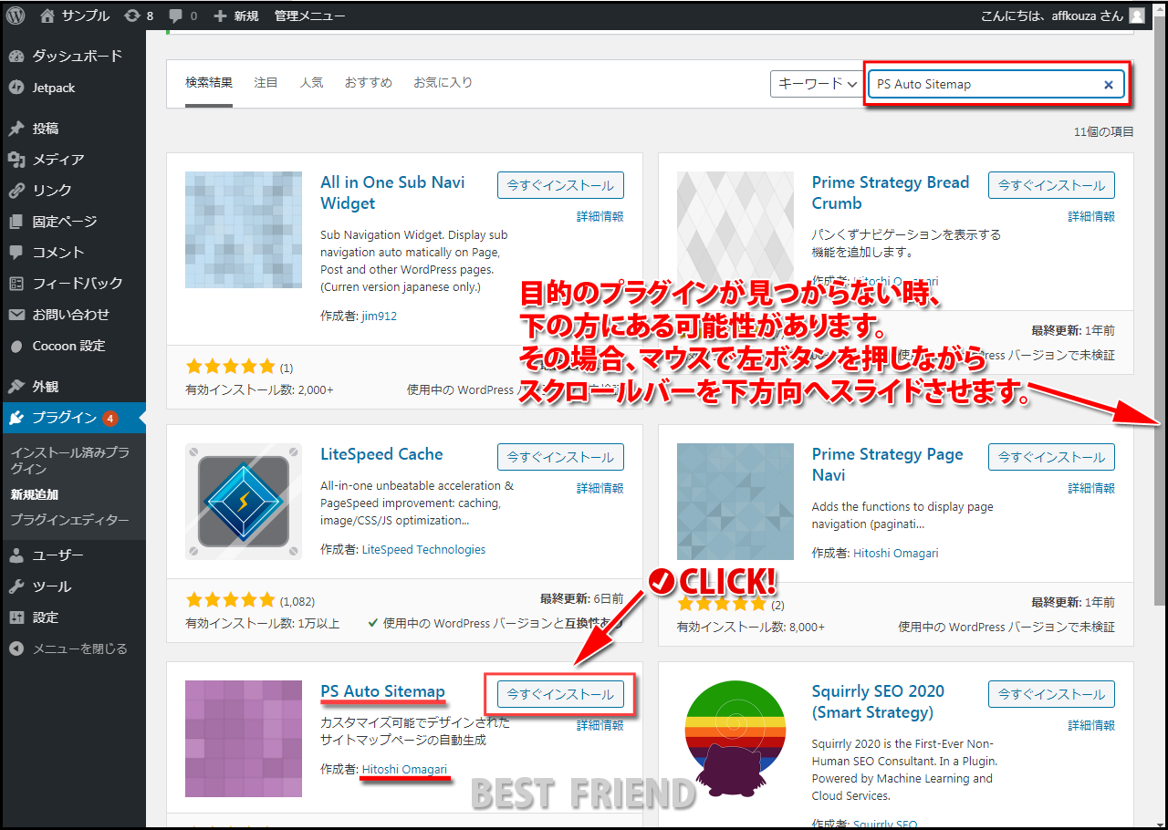Click the LiteSpeed Cache plugin thumbnail
The height and width of the screenshot is (830, 1168).
[x=244, y=502]
